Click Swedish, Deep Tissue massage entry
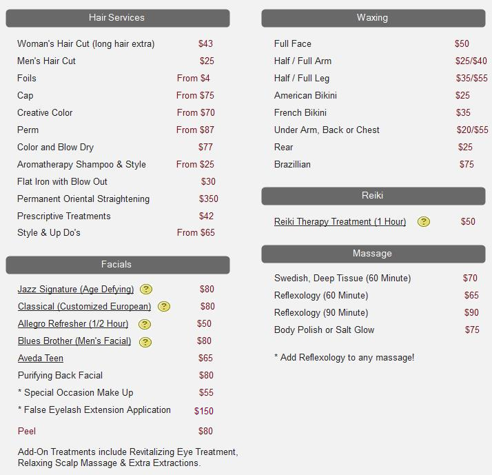The image size is (492, 475). coord(342,279)
